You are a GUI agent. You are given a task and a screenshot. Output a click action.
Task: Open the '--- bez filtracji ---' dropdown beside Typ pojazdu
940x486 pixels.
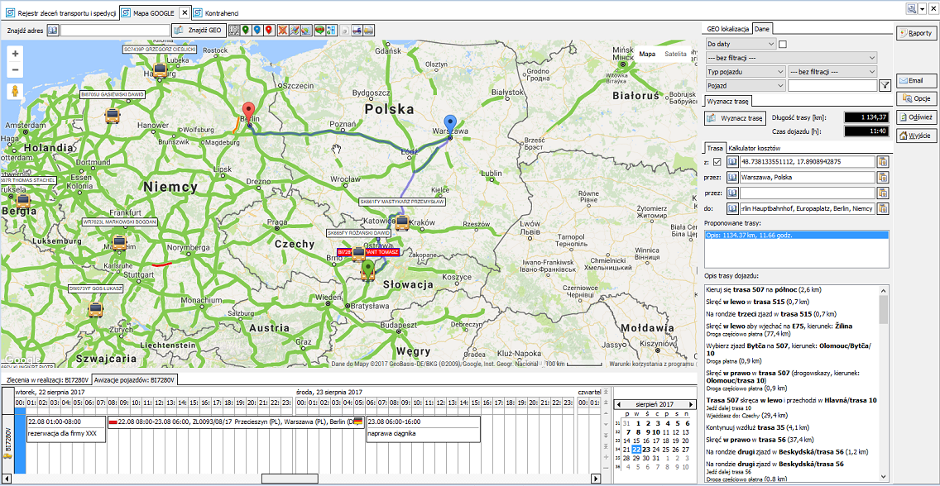coord(832,71)
